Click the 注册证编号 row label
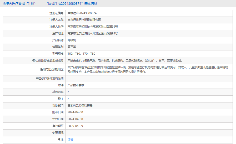This screenshot has height=144, width=236. coord(56,13)
